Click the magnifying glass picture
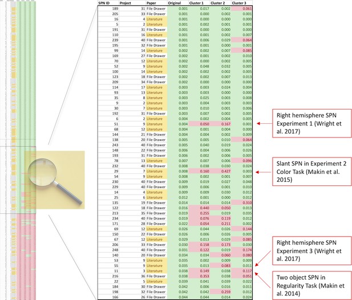Viewport: 352px width, 300px height. (x=55, y=180)
